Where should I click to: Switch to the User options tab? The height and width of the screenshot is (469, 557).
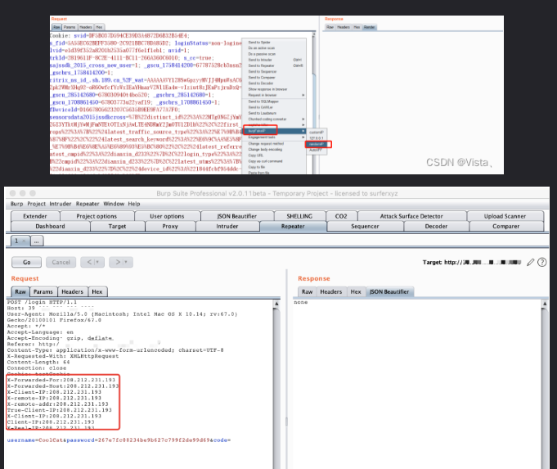(x=167, y=216)
